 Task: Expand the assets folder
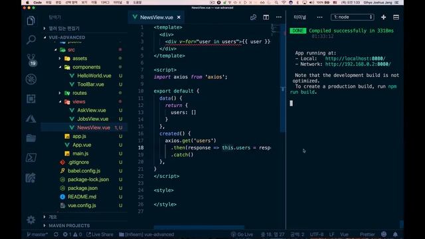click(x=80, y=58)
